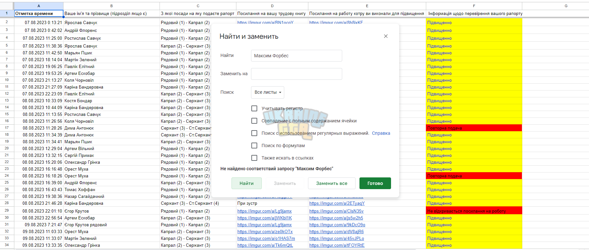
Task: Select row 1 header number
Action: point(7,13)
